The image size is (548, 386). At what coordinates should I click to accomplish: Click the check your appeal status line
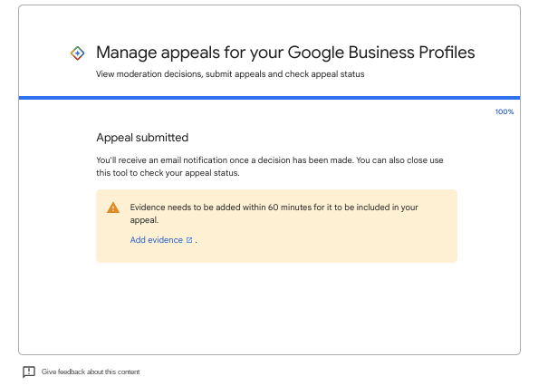pos(168,172)
